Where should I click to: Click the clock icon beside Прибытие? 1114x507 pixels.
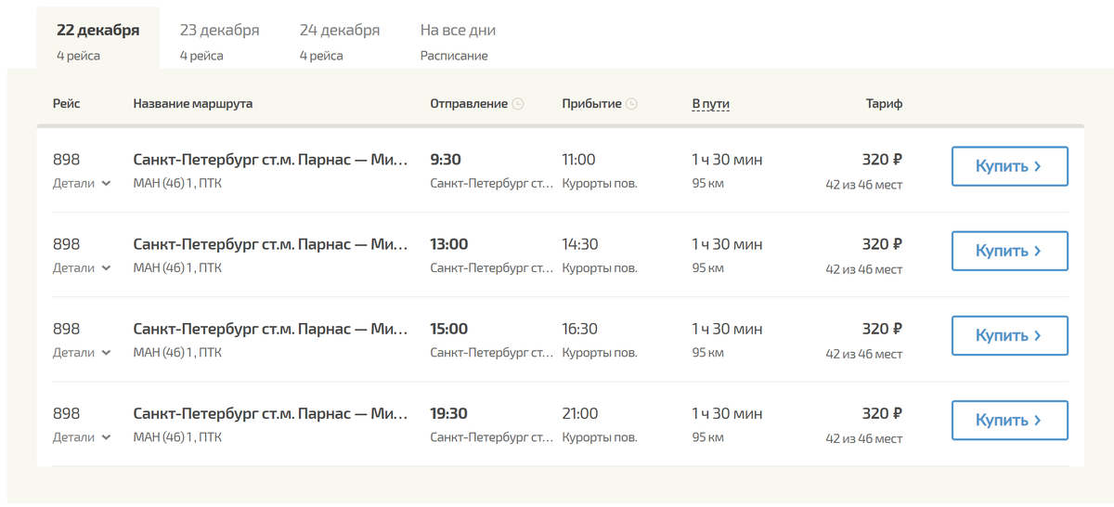click(x=631, y=104)
